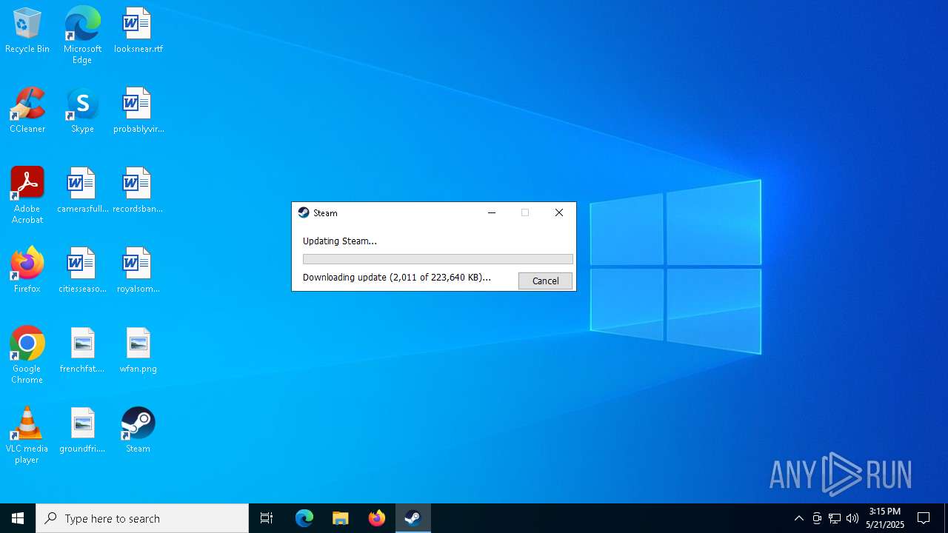Select the groundfri... image file
The width and height of the screenshot is (948, 533).
click(x=82, y=430)
